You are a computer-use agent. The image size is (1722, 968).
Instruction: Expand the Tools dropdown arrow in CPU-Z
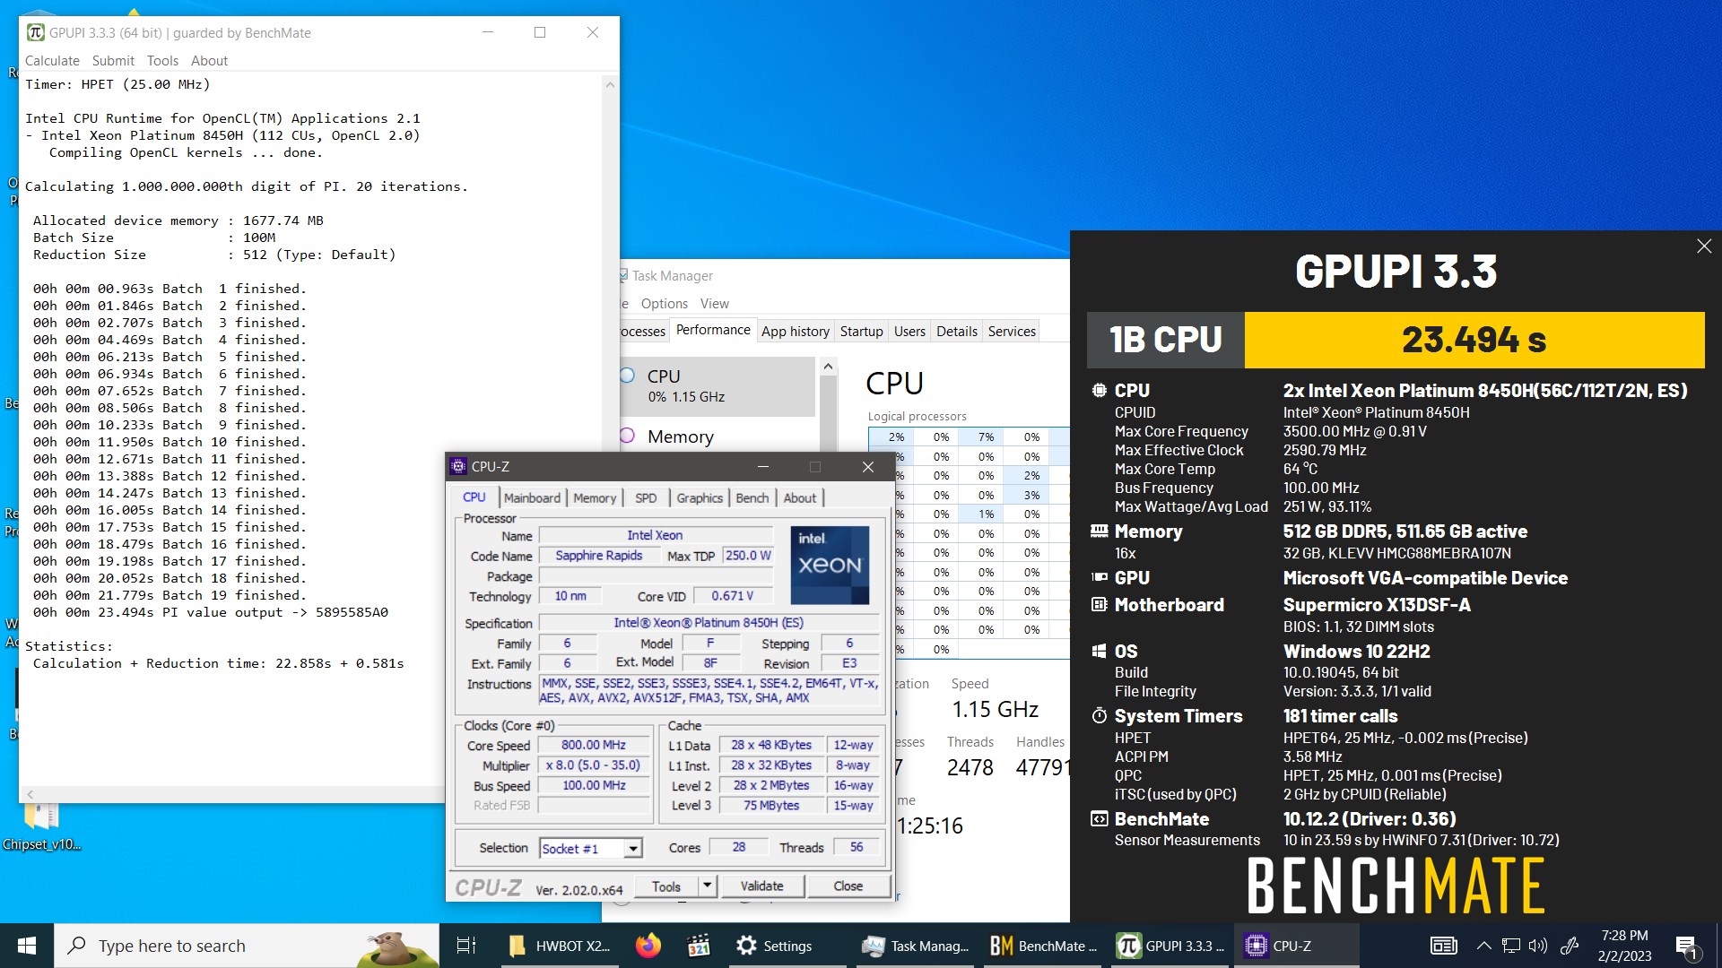point(707,886)
